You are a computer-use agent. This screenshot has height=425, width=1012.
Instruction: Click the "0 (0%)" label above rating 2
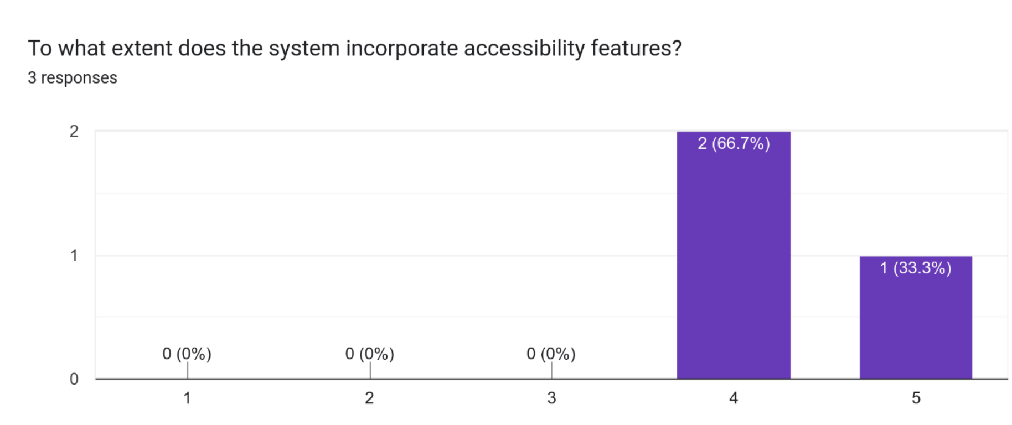pos(370,354)
